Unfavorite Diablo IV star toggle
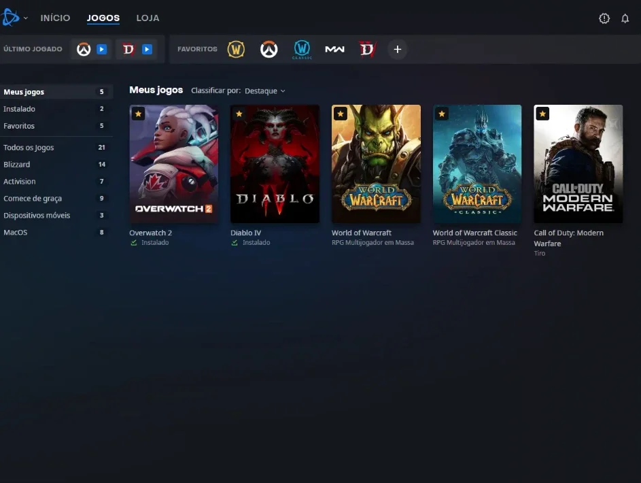The height and width of the screenshot is (483, 641). [x=239, y=114]
